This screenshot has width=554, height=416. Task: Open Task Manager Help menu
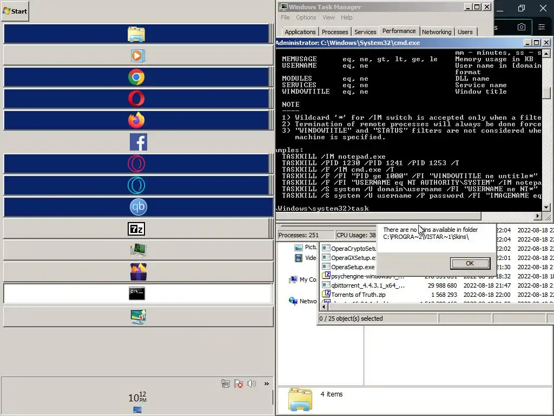pyautogui.click(x=347, y=17)
